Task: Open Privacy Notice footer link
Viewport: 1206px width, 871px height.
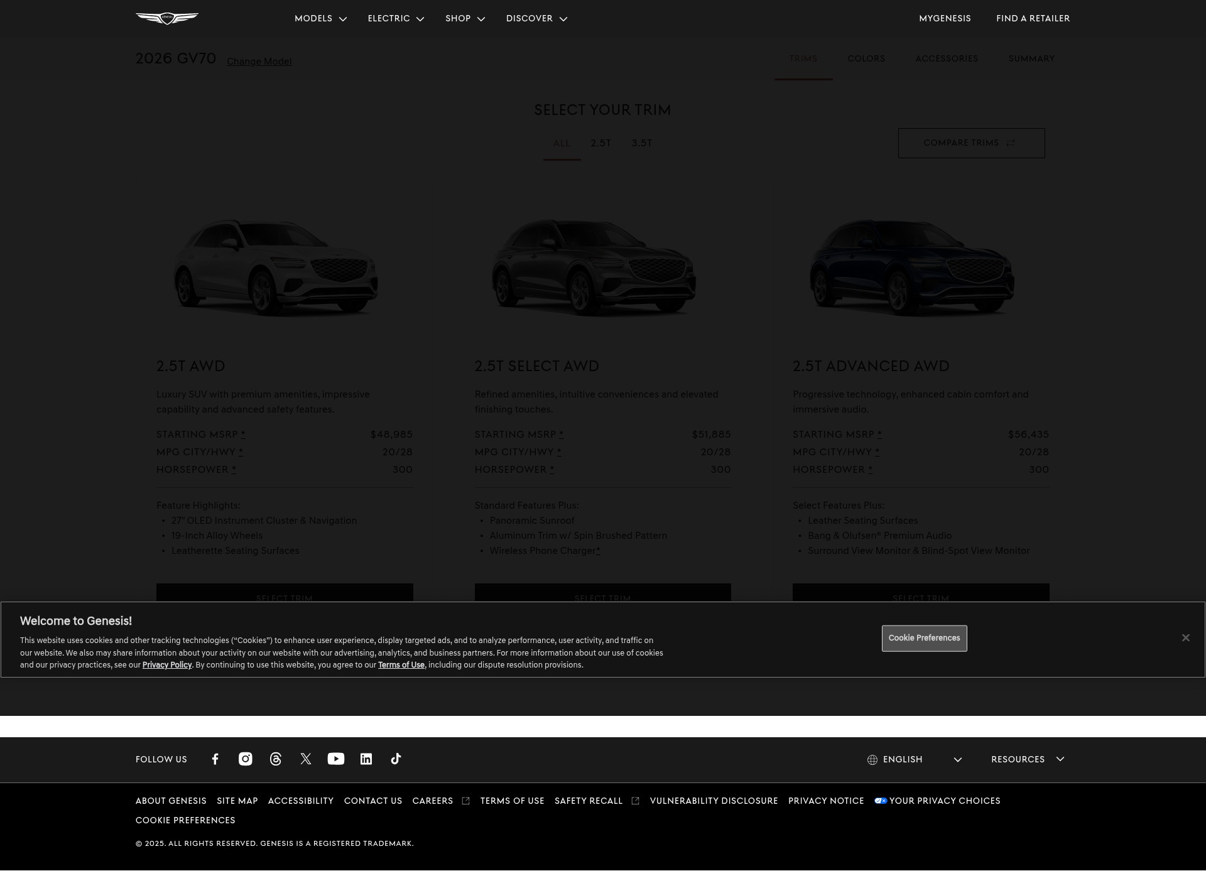Action: (x=826, y=801)
